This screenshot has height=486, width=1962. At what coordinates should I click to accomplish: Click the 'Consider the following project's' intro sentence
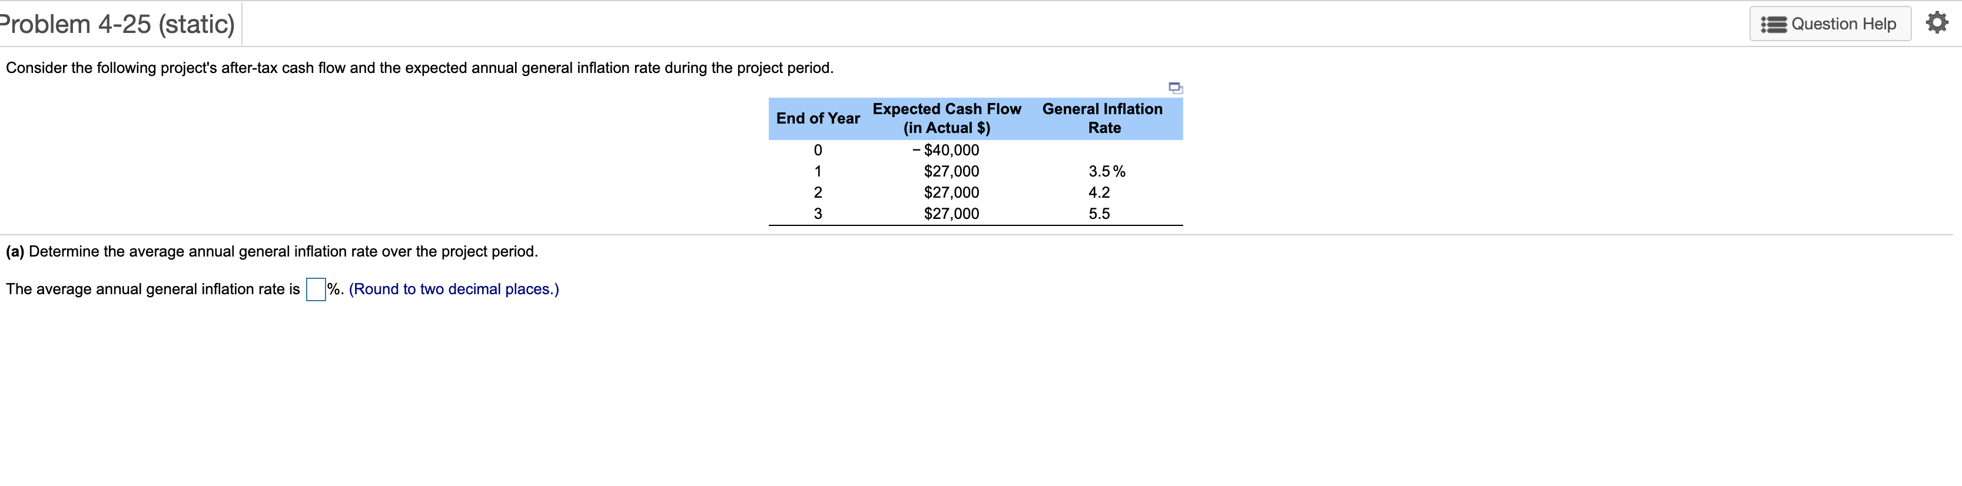point(420,68)
